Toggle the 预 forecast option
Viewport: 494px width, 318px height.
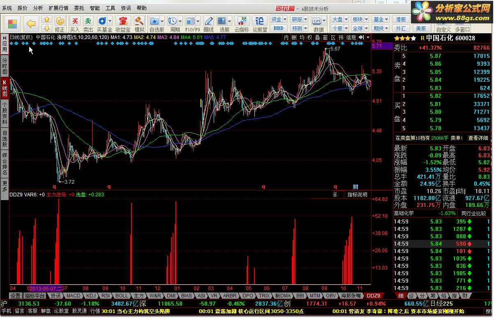pos(341,37)
